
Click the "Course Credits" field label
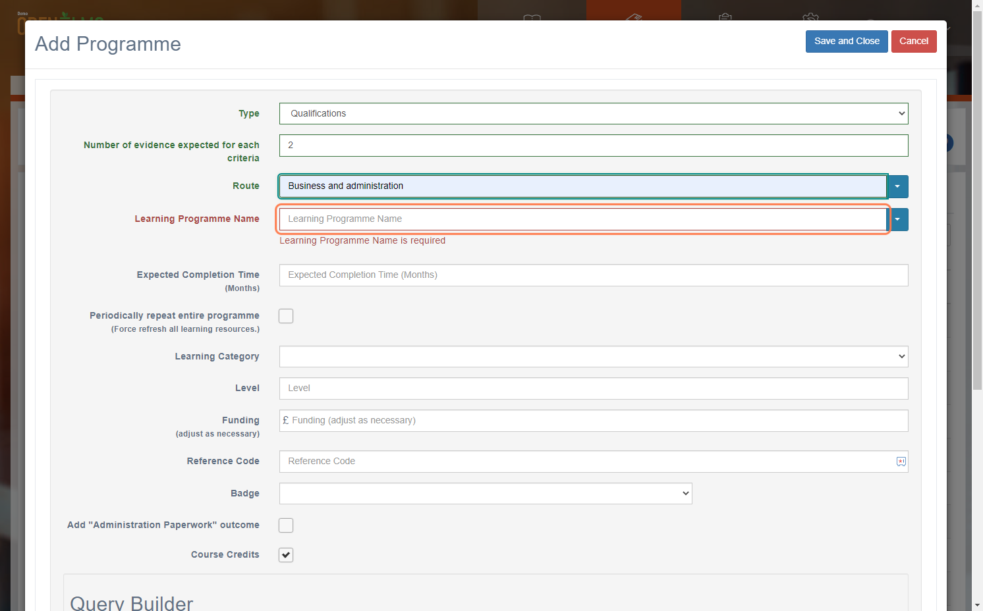tap(225, 555)
